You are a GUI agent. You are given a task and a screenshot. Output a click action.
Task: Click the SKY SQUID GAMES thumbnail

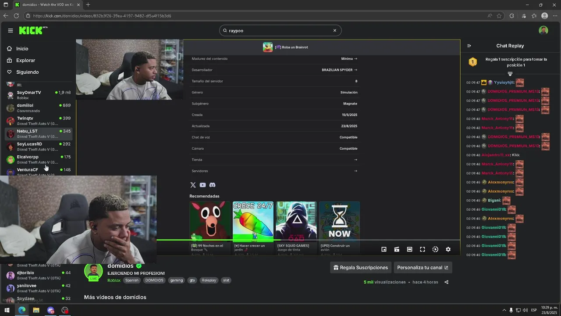(x=296, y=221)
